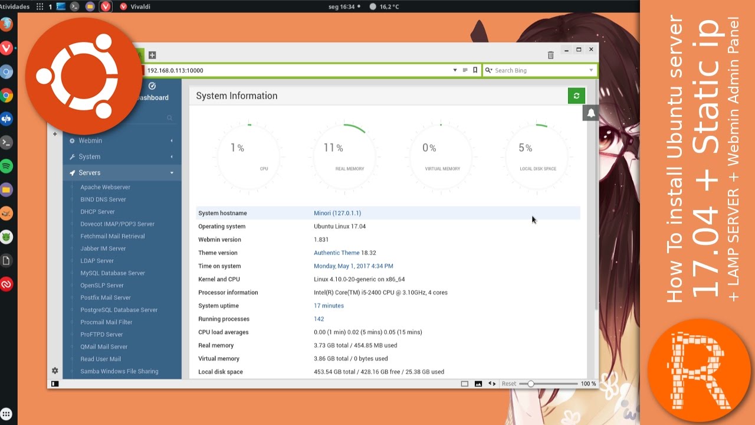
Task: Select Dovecot IMAP/POP3 Server
Action: 117,224
